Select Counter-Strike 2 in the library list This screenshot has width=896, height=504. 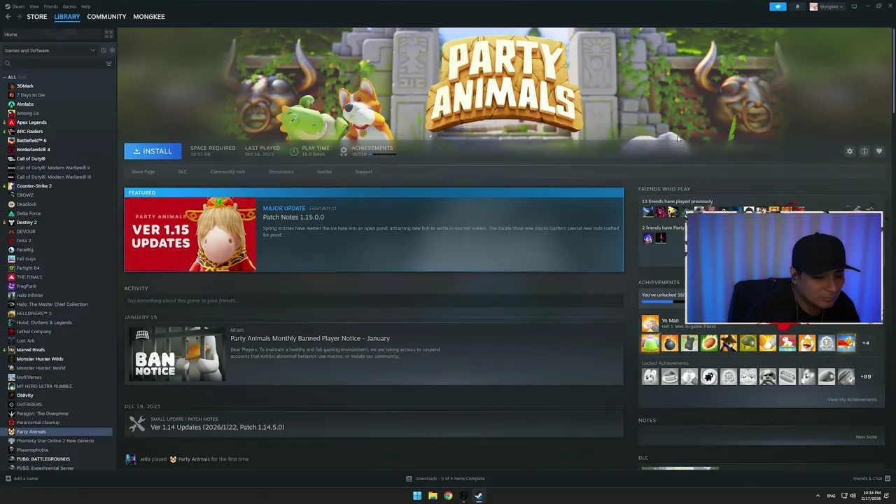[34, 186]
